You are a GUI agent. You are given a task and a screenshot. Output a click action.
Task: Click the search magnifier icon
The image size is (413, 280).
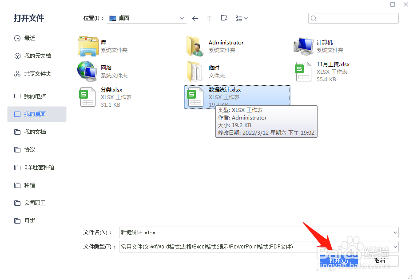click(x=314, y=18)
